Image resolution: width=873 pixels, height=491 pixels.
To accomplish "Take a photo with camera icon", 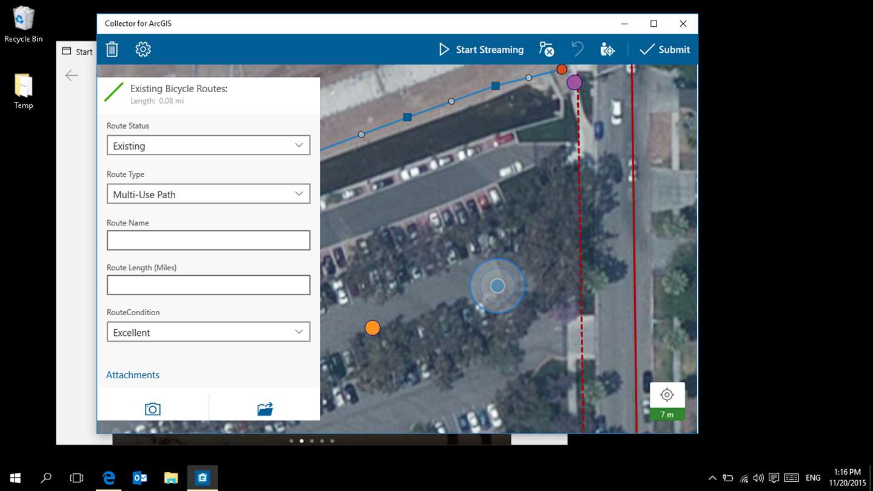I will point(153,409).
